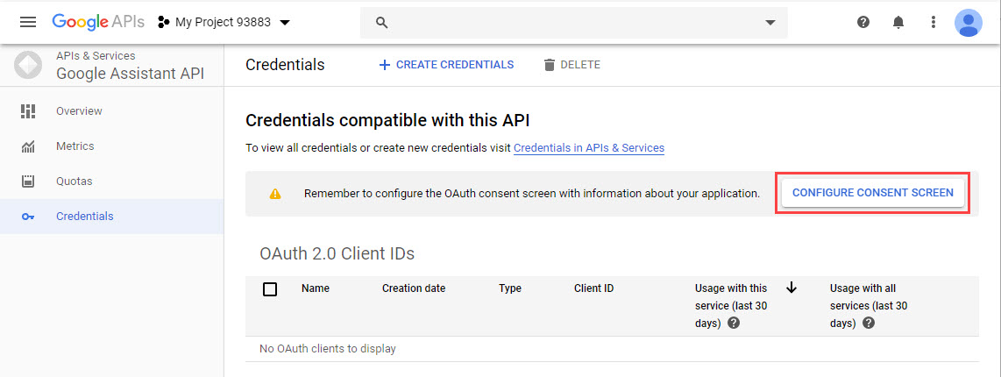Sort by the Client ID column header
Image resolution: width=1001 pixels, height=377 pixels.
tap(593, 288)
